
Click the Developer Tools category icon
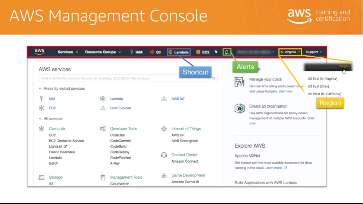click(103, 129)
